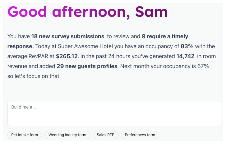Choose the Wedding inquiry form chip
The height and width of the screenshot is (144, 226).
[67, 135]
